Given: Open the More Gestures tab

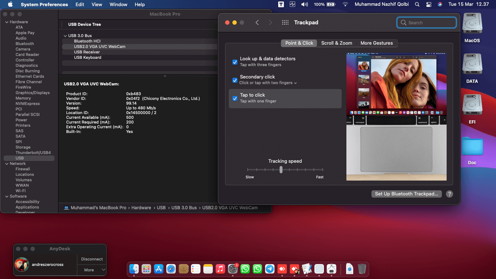Looking at the screenshot, I should [x=377, y=43].
